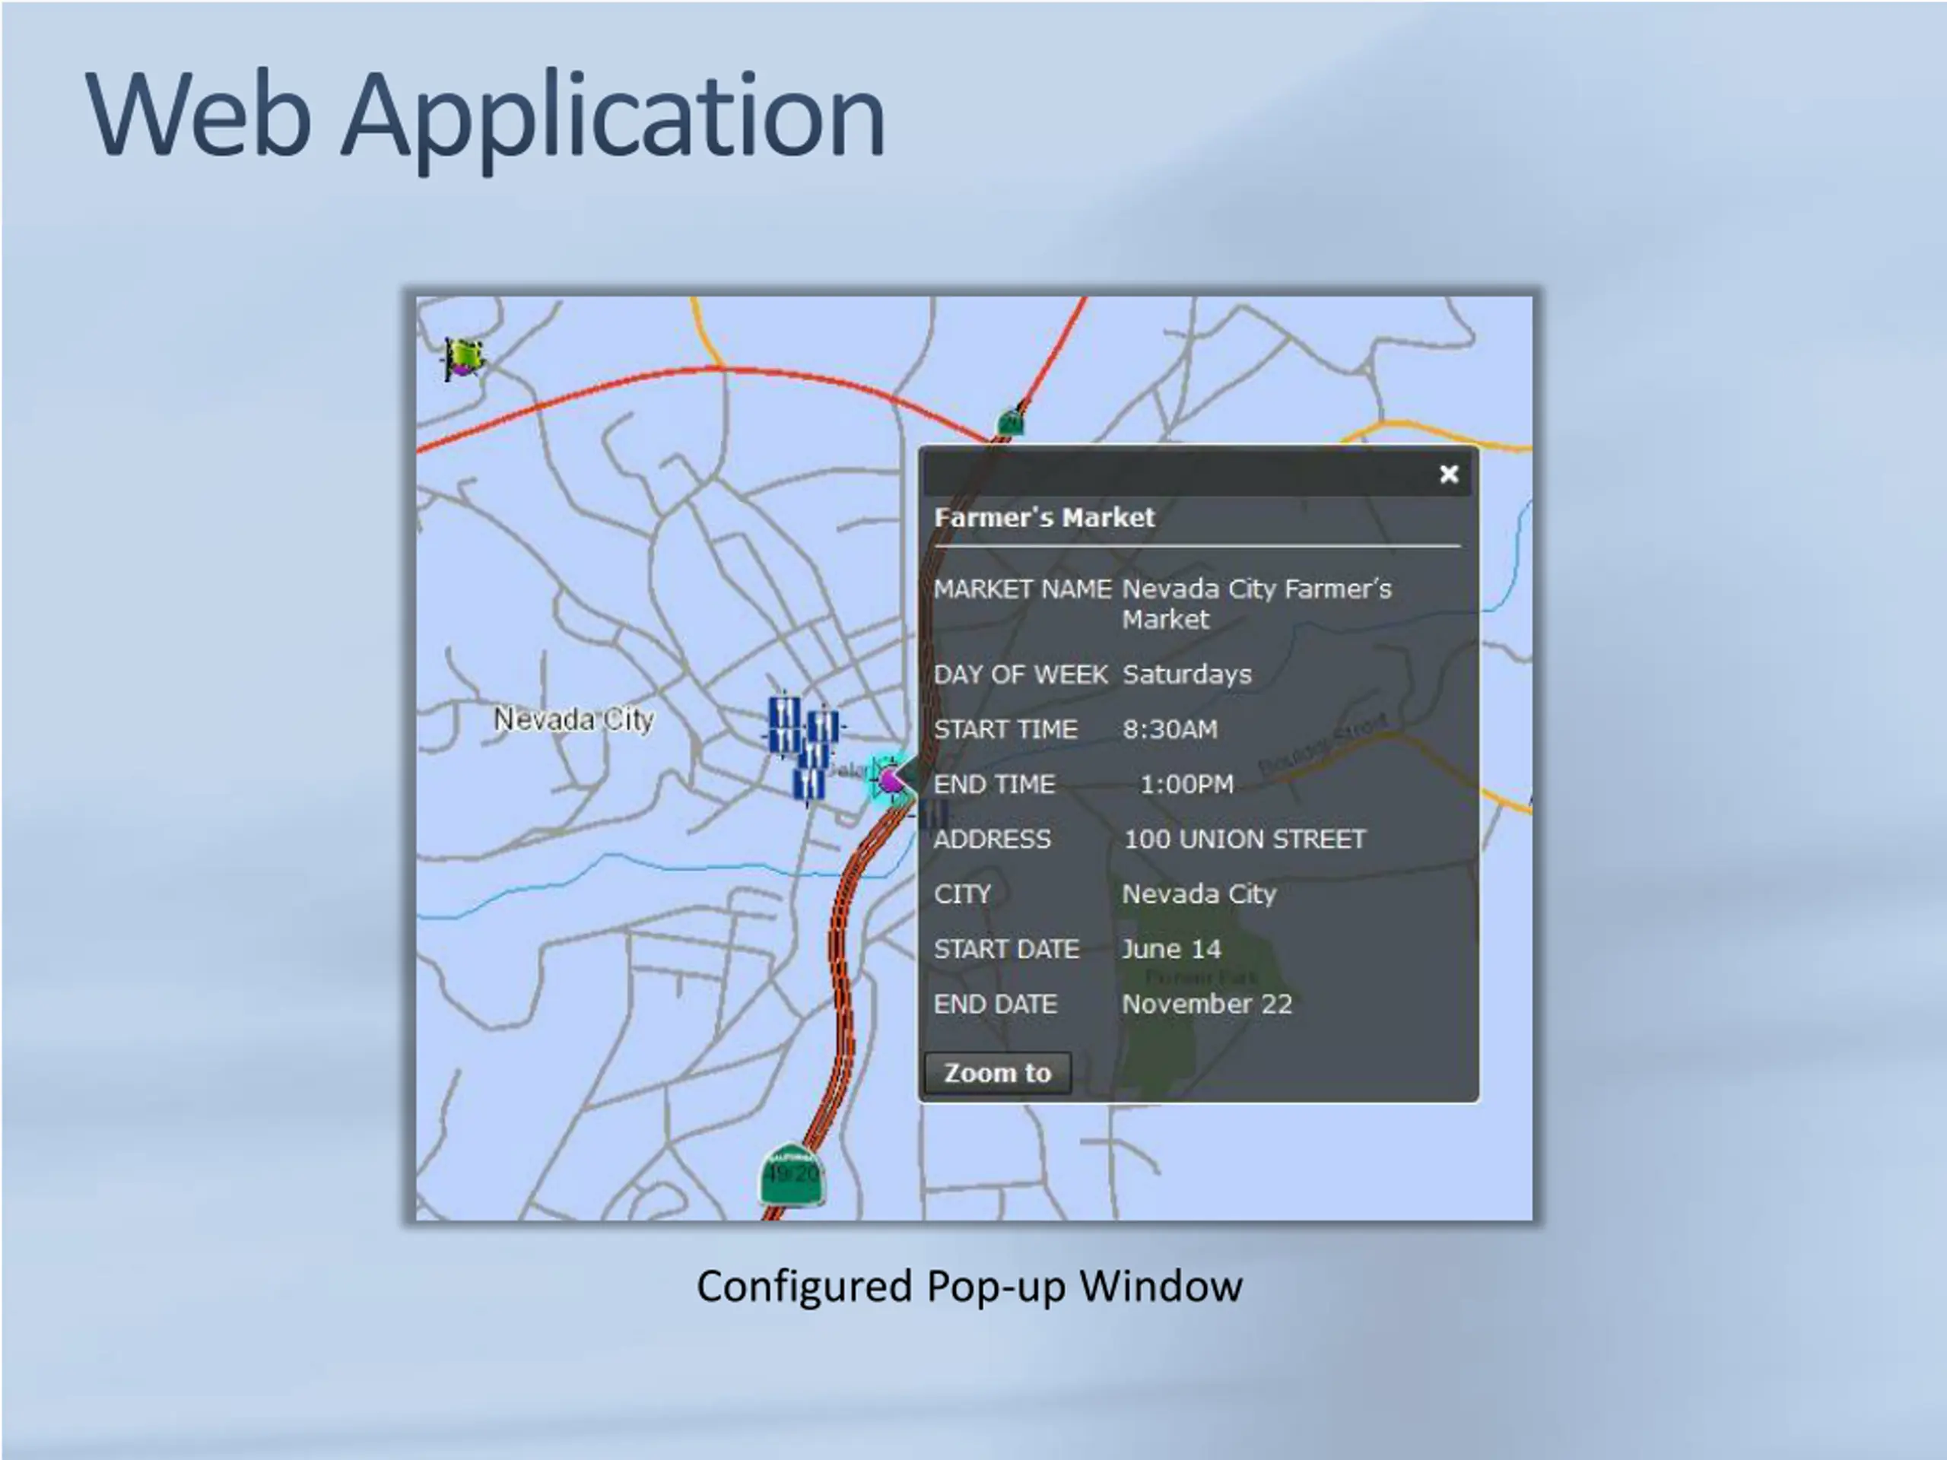Close the Farmer's Market pop-up window
The image size is (1947, 1460).
tap(1448, 474)
